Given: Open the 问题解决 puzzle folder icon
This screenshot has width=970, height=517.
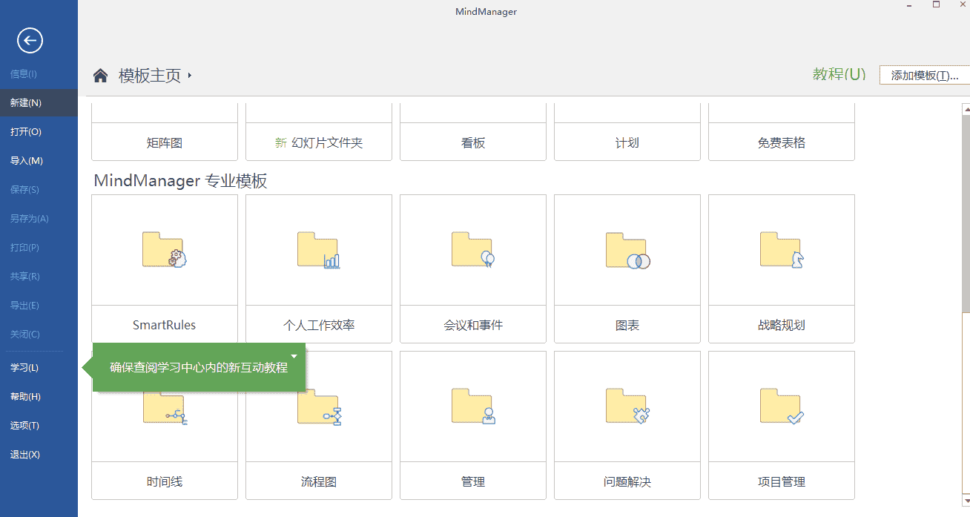Looking at the screenshot, I should click(627, 406).
